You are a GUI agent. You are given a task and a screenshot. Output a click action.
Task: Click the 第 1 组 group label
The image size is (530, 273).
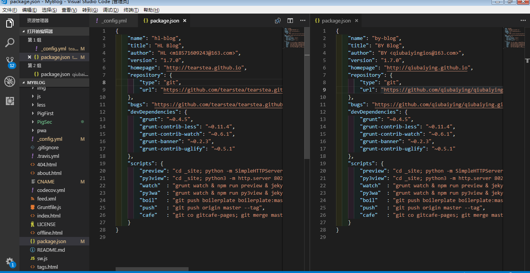tap(34, 40)
